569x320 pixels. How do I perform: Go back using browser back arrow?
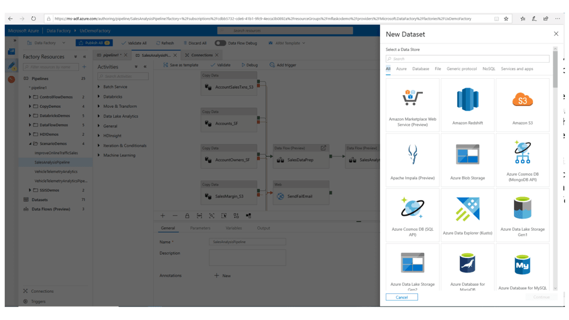[x=10, y=19]
